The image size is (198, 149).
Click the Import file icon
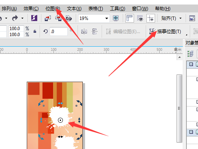coord(48,18)
